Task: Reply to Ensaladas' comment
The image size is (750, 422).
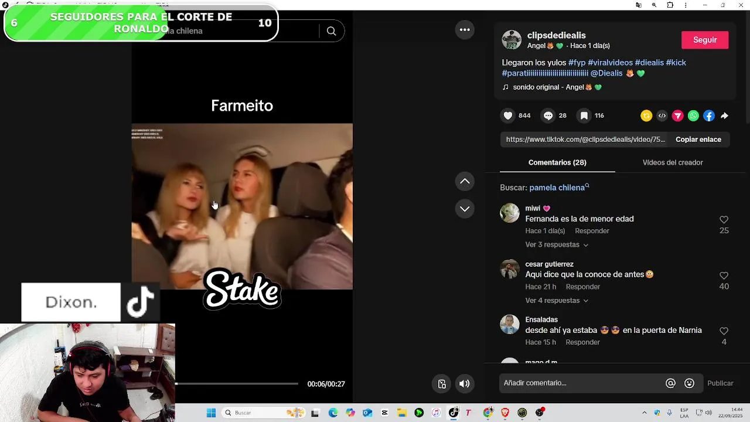Action: coord(582,342)
